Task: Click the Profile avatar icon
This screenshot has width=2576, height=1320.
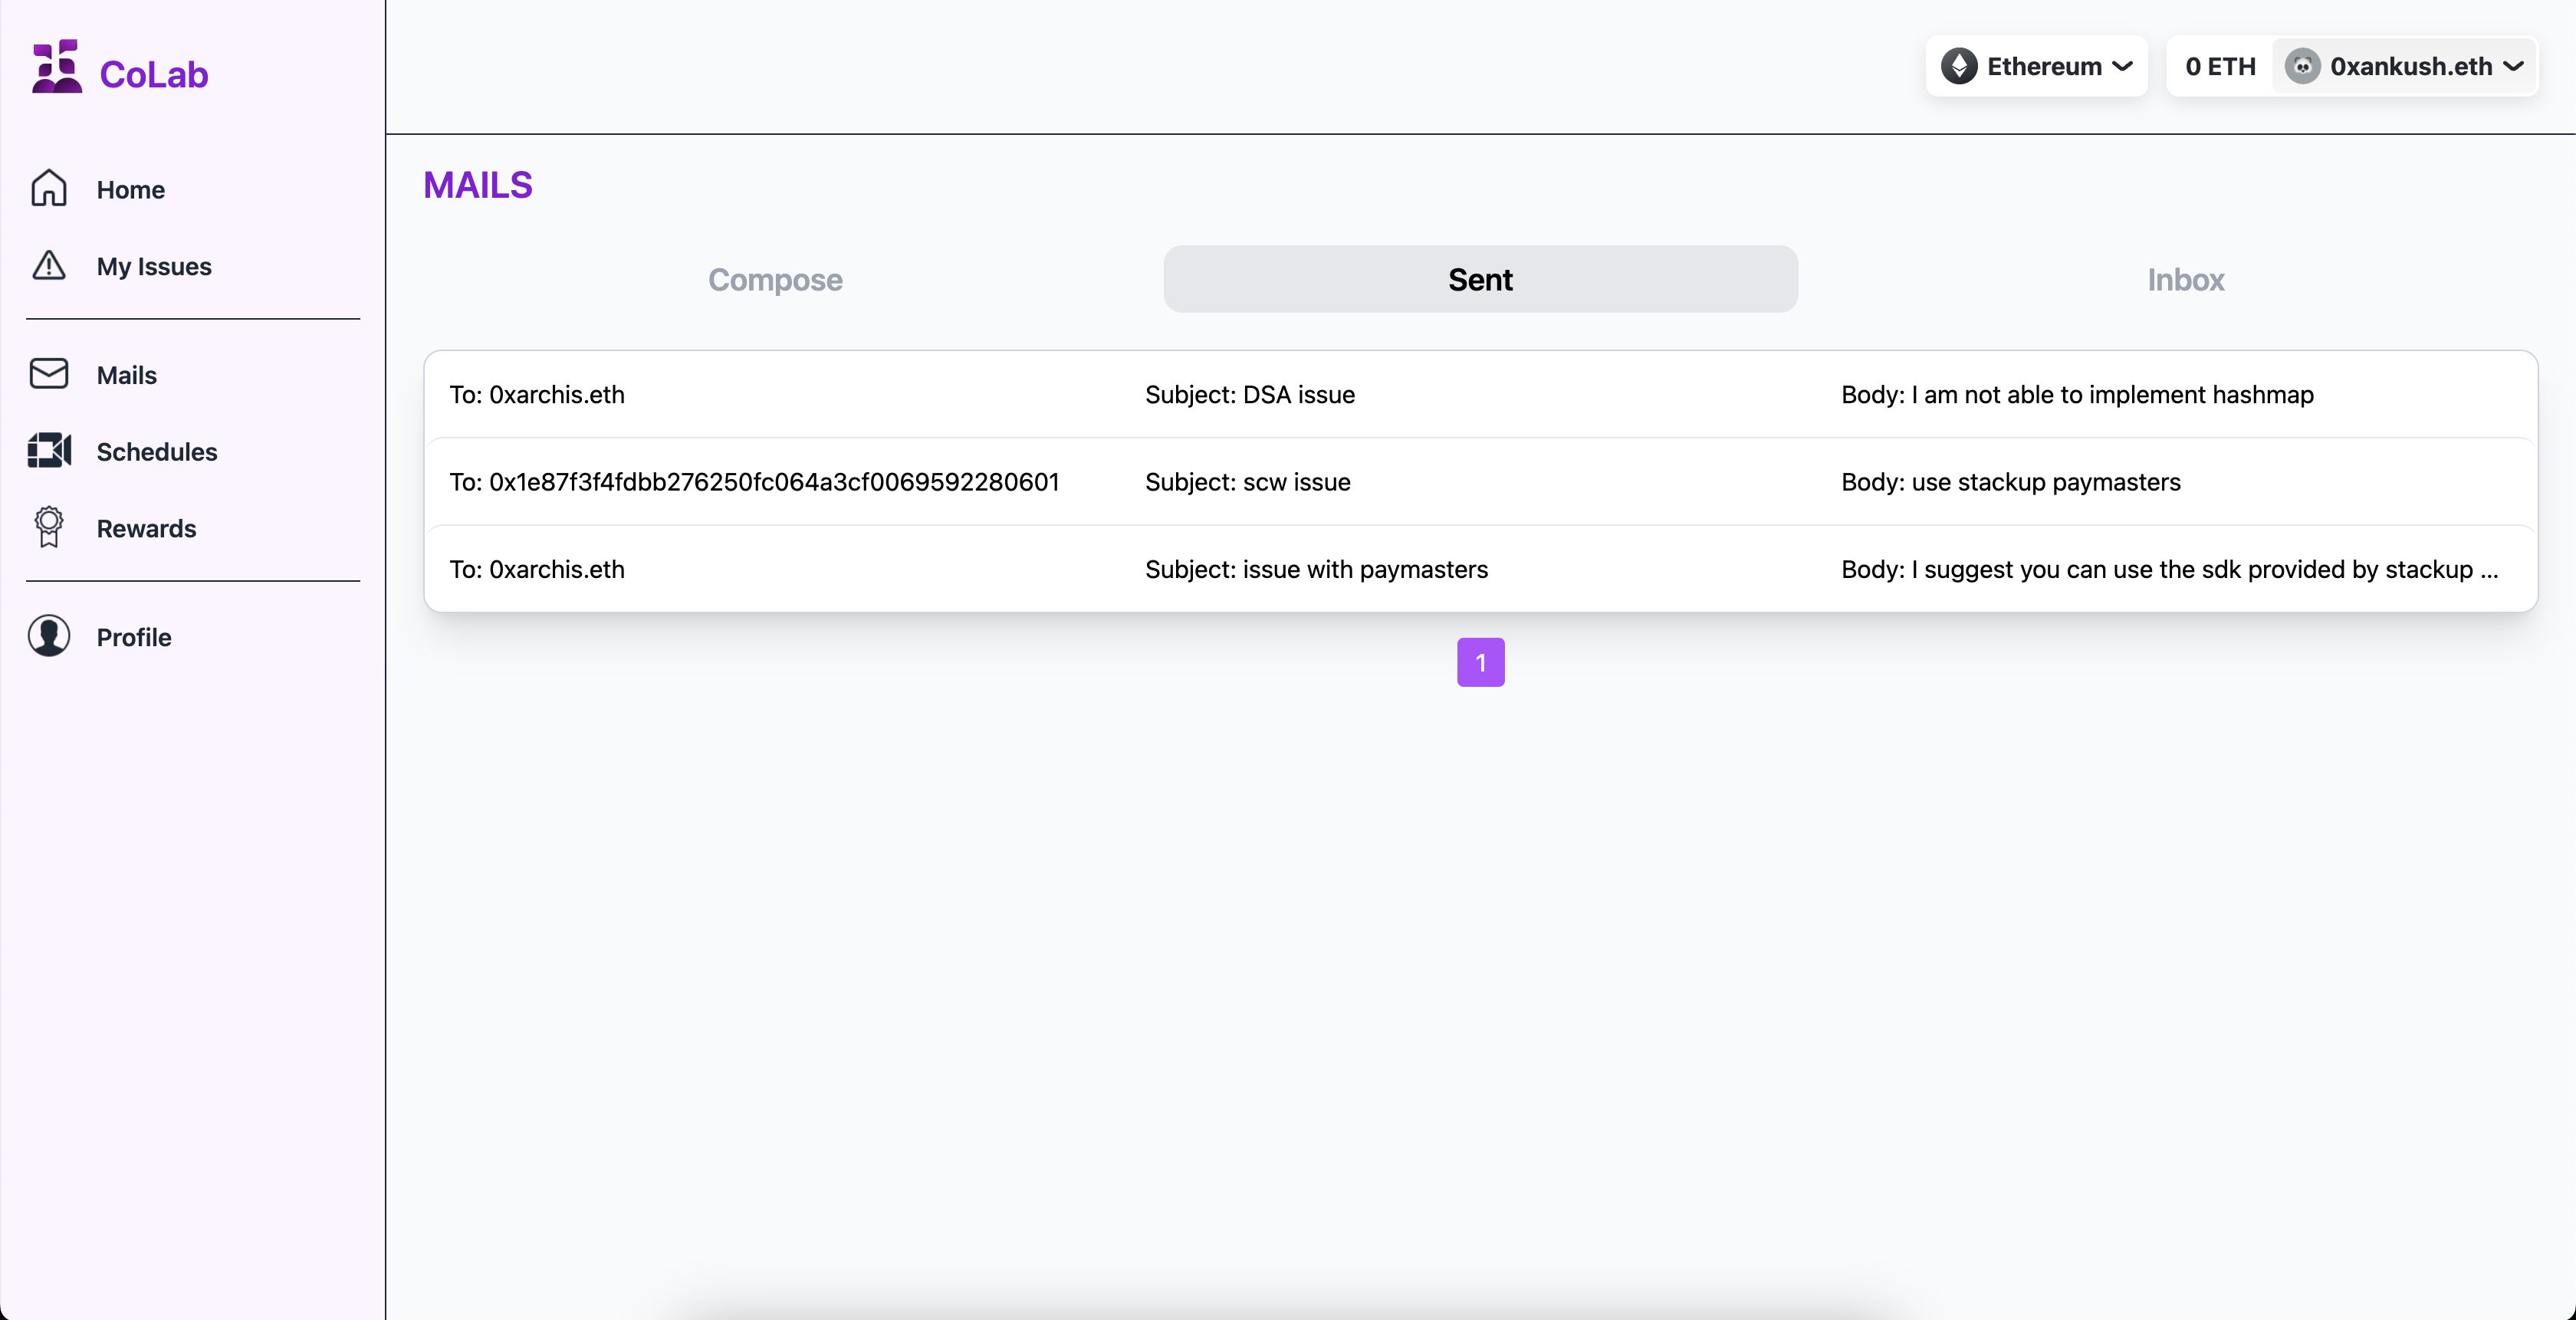Action: (x=49, y=636)
